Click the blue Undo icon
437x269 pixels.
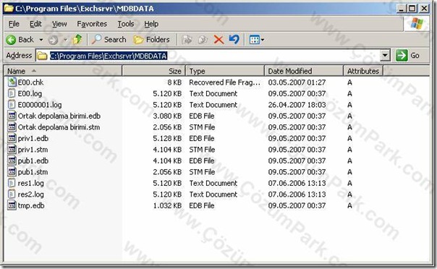tap(234, 40)
